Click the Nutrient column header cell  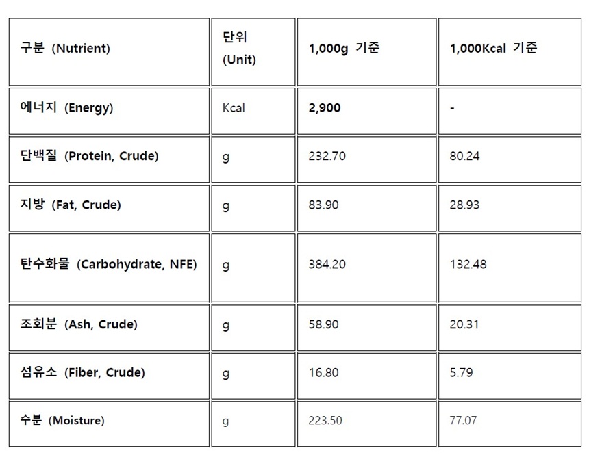66,49
